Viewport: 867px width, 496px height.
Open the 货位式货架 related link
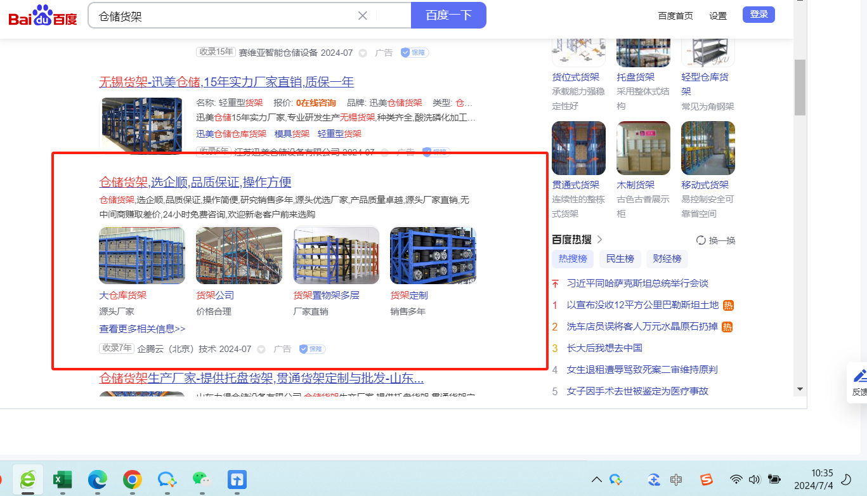tap(576, 77)
